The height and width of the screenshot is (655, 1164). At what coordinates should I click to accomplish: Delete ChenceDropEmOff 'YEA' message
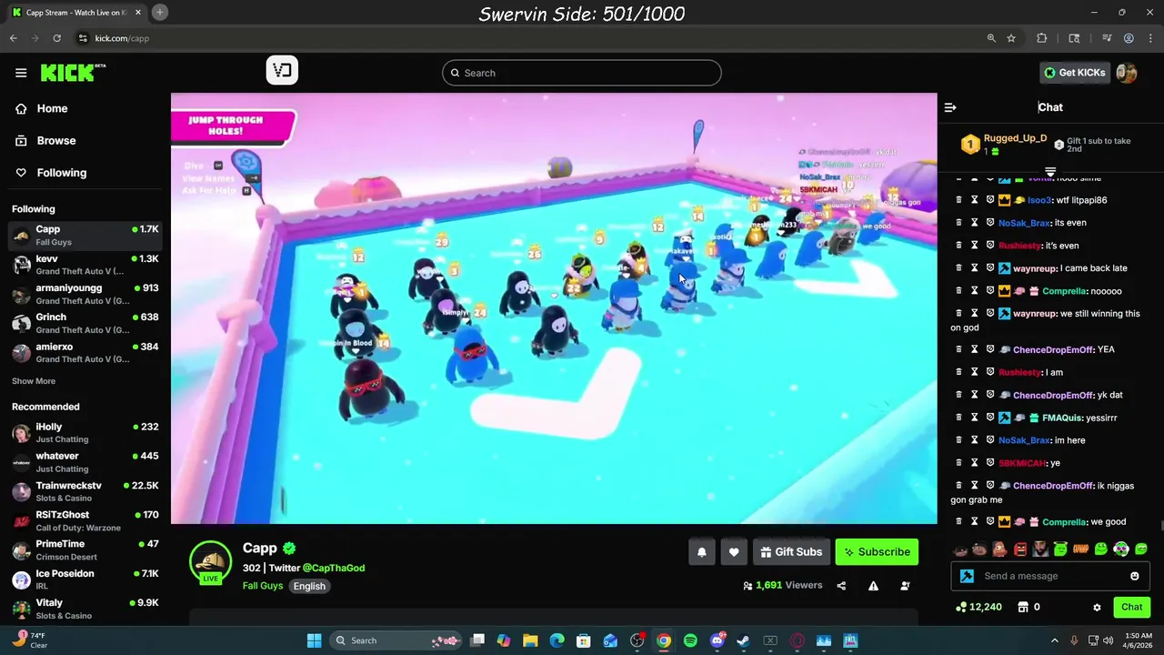point(958,349)
